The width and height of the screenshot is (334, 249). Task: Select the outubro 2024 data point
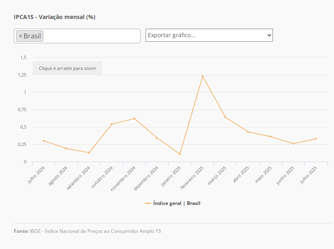112,124
